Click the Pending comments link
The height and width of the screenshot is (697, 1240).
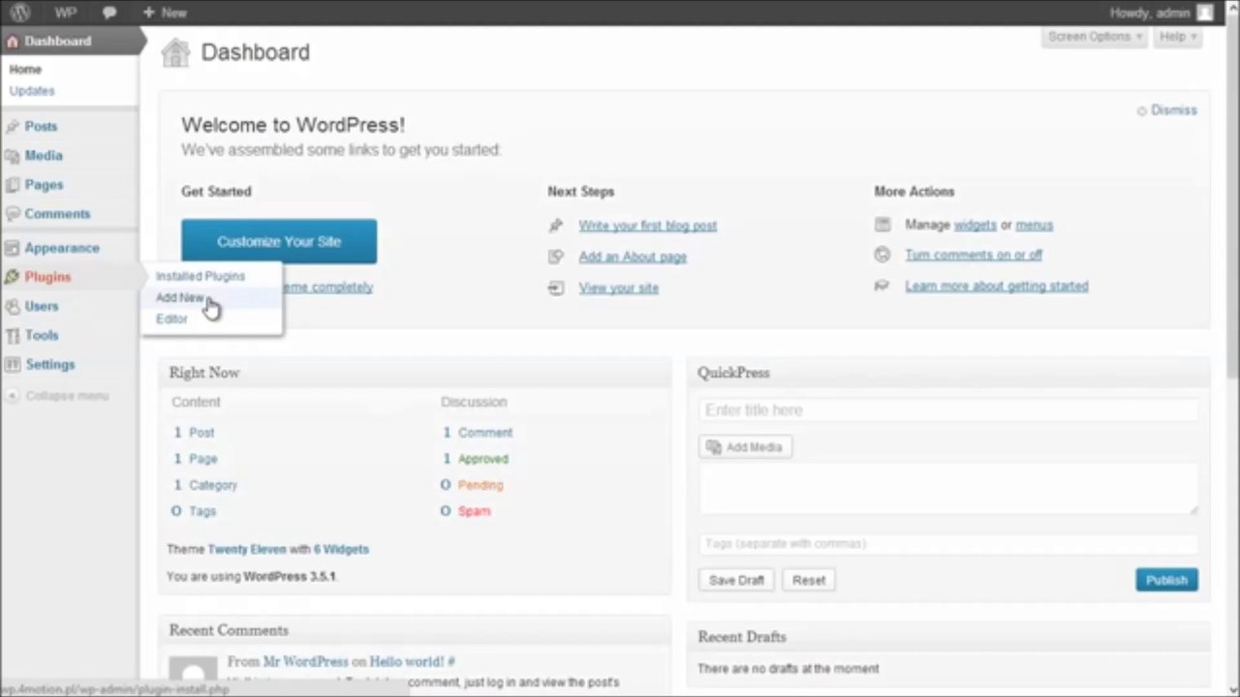click(x=480, y=485)
